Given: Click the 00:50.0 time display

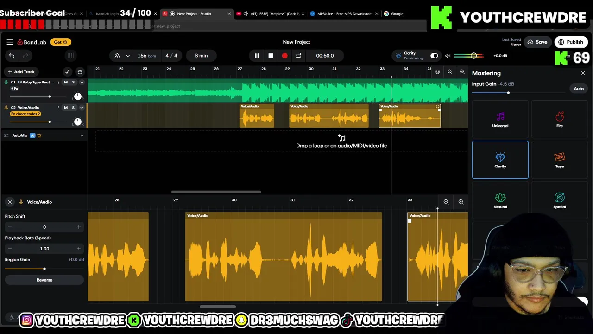Looking at the screenshot, I should (x=325, y=56).
